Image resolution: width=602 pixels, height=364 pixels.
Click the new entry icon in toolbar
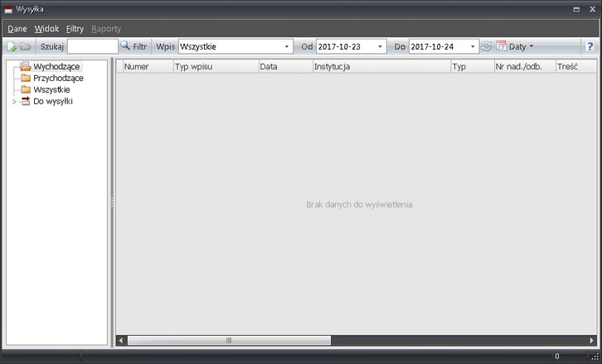click(12, 46)
